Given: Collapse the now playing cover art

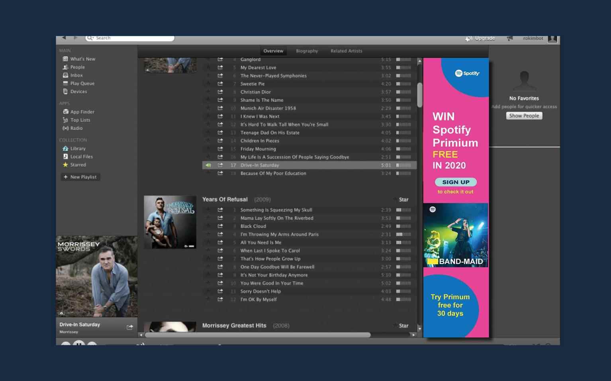Looking at the screenshot, I should (x=61, y=313).
